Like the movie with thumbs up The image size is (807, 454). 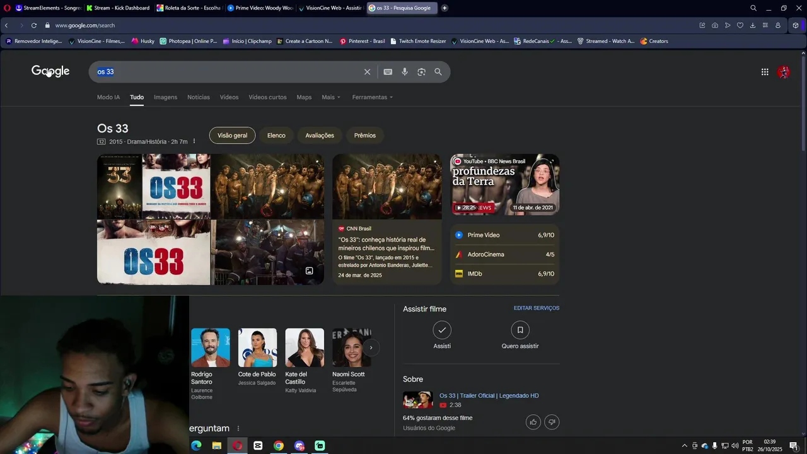coord(533,422)
